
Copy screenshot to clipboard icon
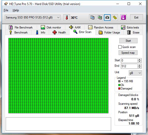click(x=100, y=17)
